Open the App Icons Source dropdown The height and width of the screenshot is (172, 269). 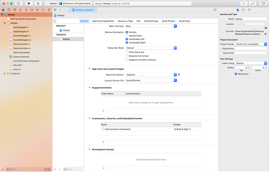pos(151,75)
